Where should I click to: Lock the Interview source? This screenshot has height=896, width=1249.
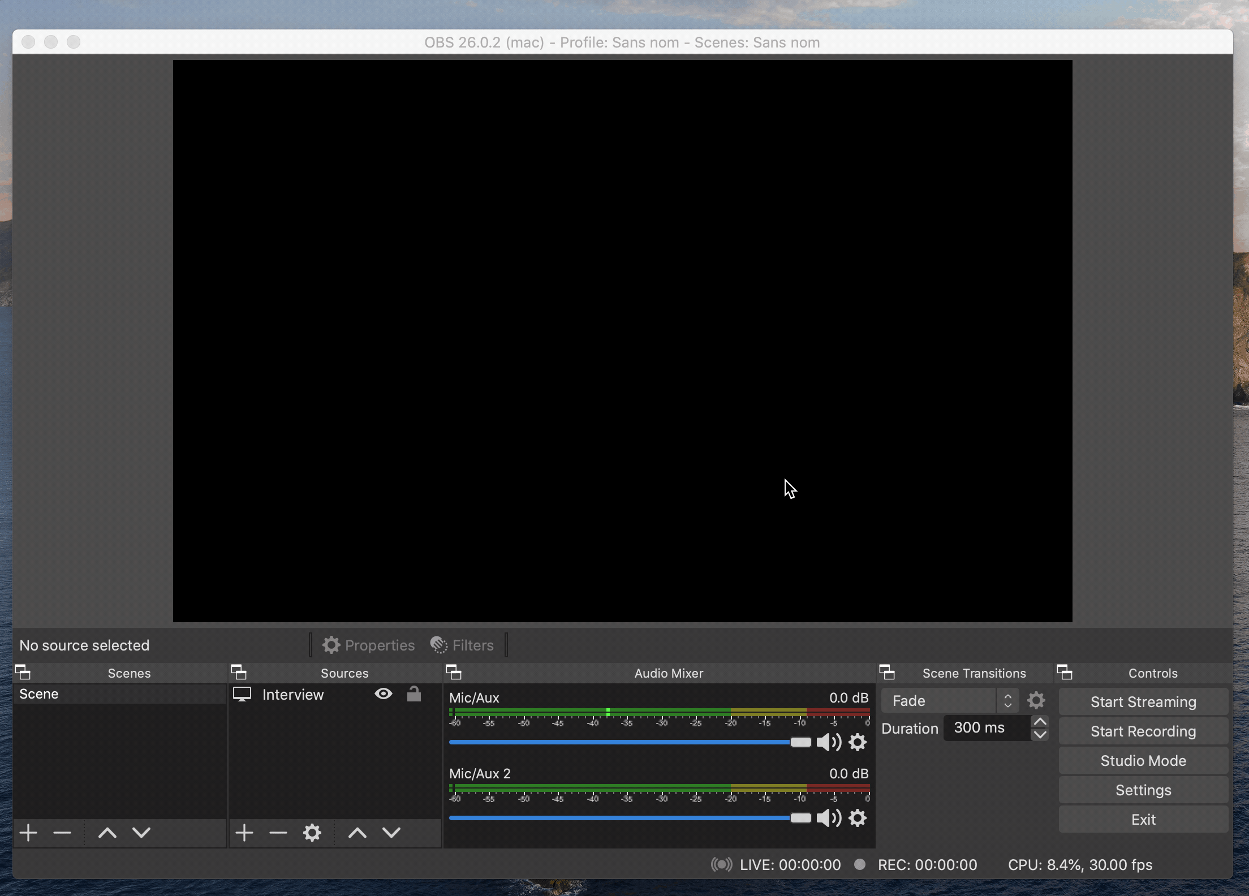414,694
